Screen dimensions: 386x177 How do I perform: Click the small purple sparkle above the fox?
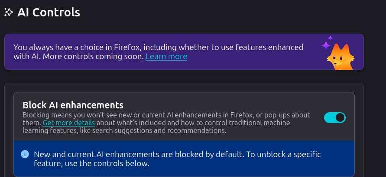331,38
